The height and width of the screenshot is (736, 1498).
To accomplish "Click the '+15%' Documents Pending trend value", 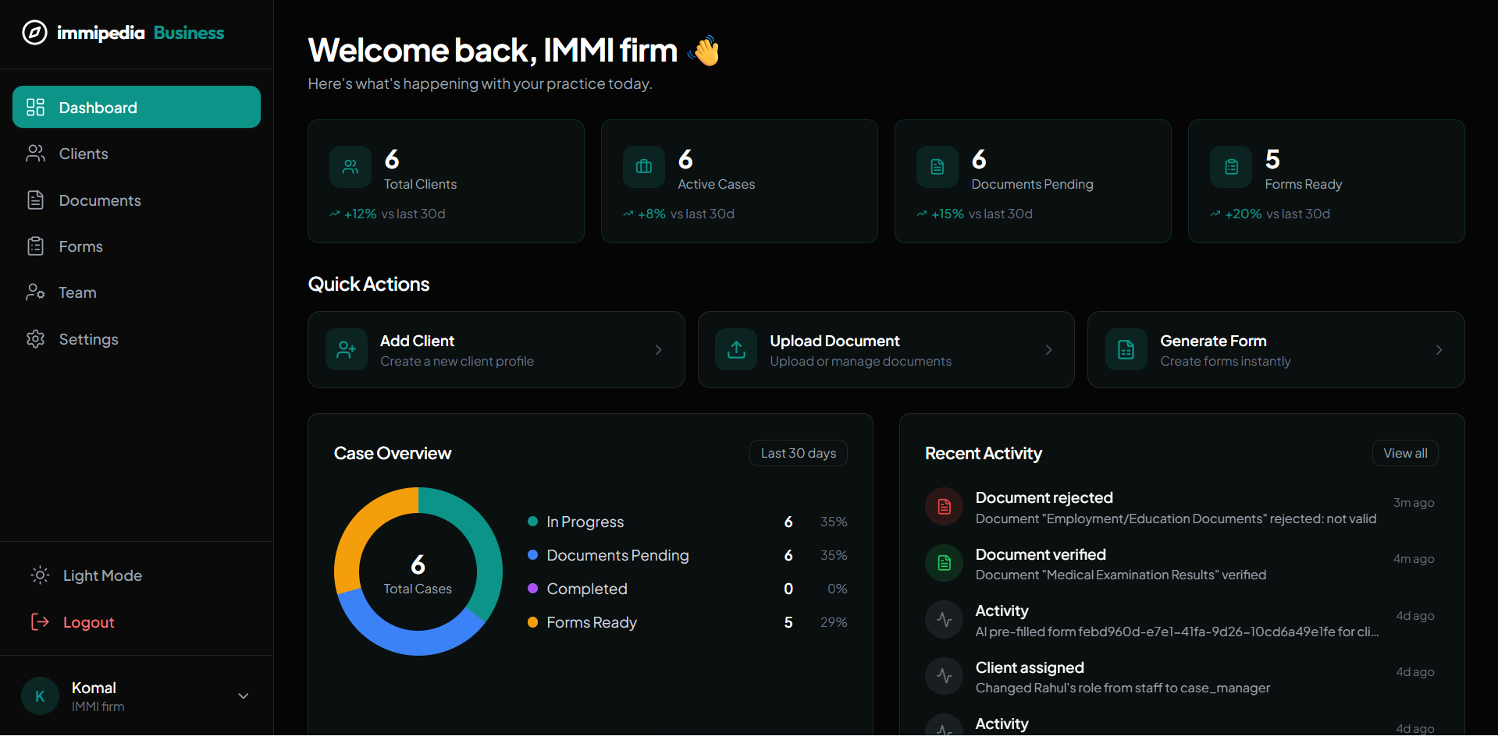I will (948, 214).
